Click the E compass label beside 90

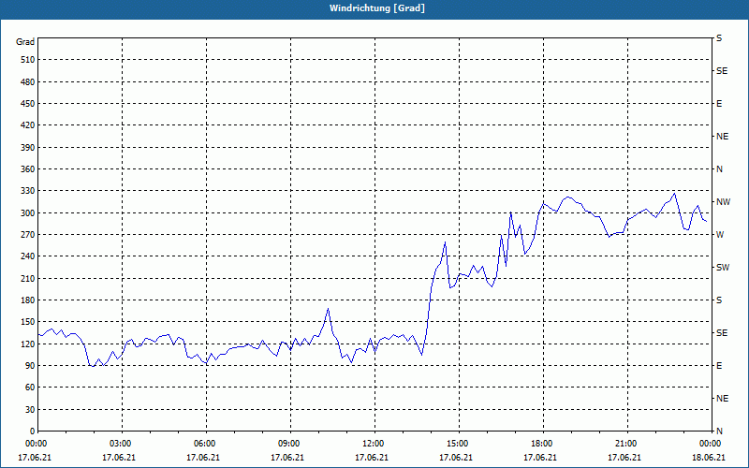pos(719,366)
